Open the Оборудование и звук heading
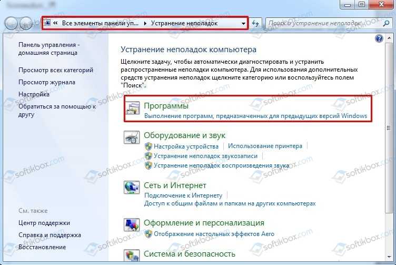 [184, 135]
